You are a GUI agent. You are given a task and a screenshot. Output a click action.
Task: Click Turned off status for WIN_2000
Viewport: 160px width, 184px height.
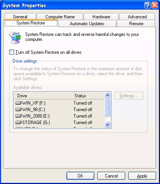pos(83,116)
